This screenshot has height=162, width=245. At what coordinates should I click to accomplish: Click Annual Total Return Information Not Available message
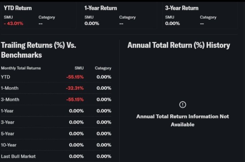point(183,120)
